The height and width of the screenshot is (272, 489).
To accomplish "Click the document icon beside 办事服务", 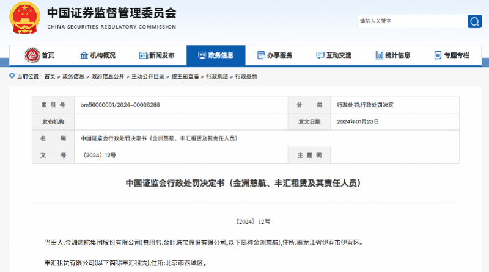I will [x=261, y=55].
